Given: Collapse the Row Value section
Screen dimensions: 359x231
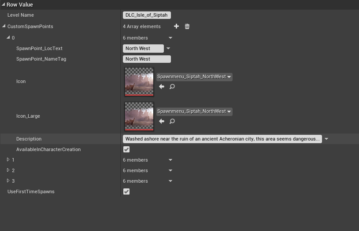Looking at the screenshot, I should (4, 4).
